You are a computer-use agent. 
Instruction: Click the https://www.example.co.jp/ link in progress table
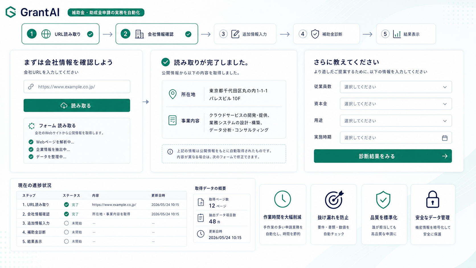click(x=114, y=204)
